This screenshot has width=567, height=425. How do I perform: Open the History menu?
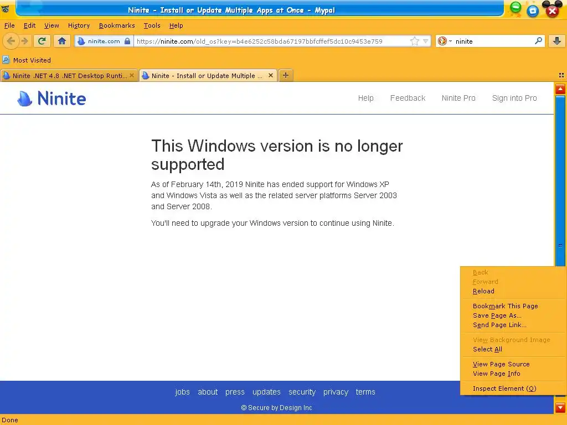(x=79, y=25)
